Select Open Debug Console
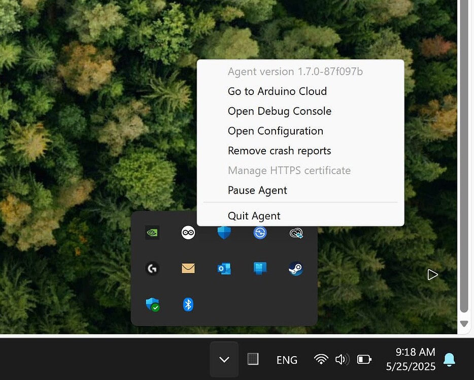Image resolution: width=474 pixels, height=380 pixels. point(280,111)
